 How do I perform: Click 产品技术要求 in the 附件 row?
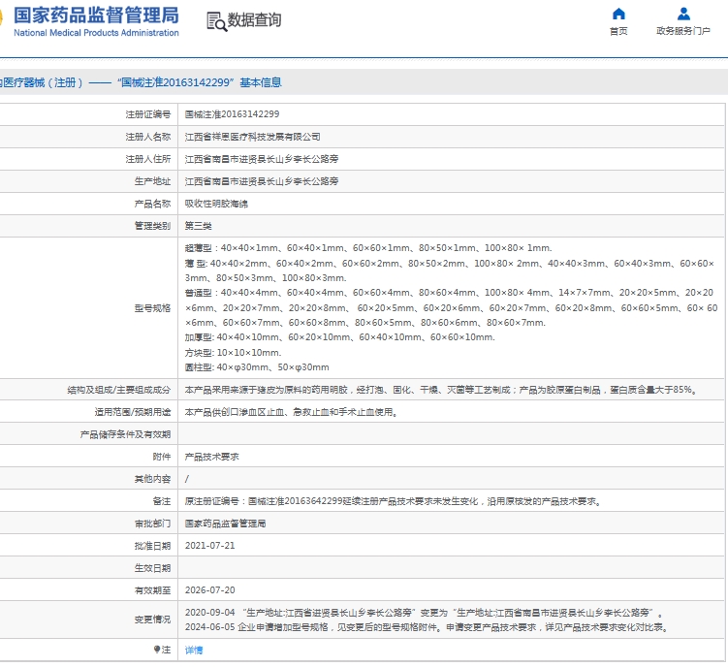(x=211, y=457)
